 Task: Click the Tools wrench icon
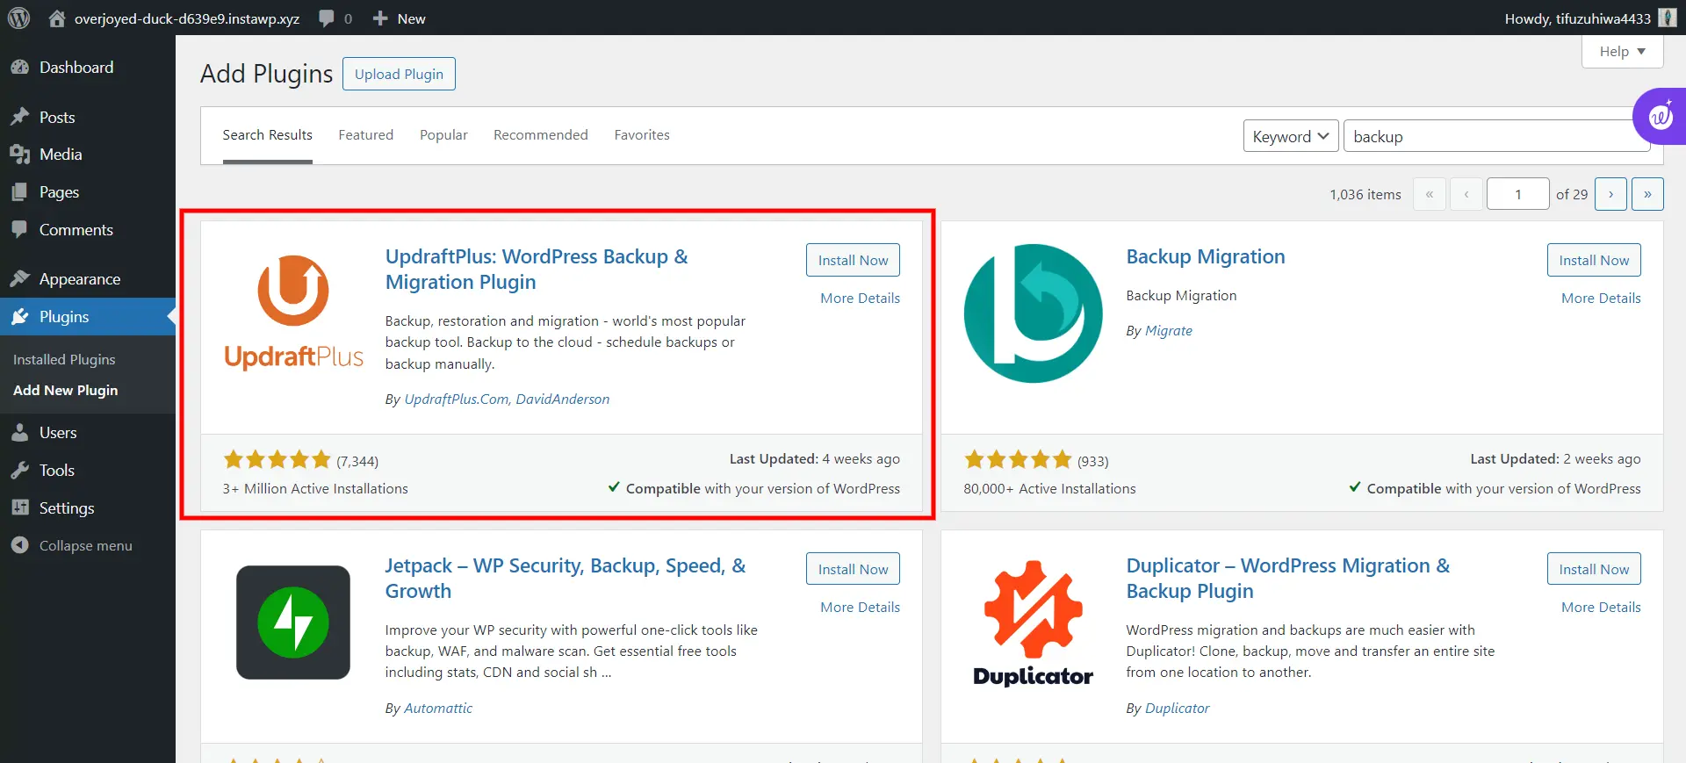19,471
